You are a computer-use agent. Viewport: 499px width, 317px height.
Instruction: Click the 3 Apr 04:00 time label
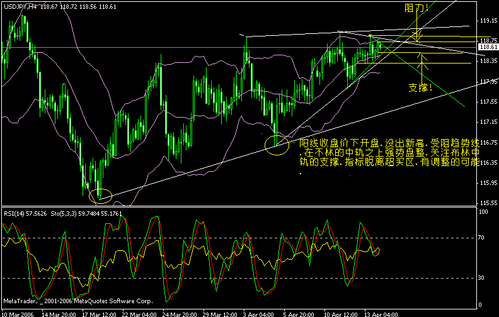pos(258,314)
